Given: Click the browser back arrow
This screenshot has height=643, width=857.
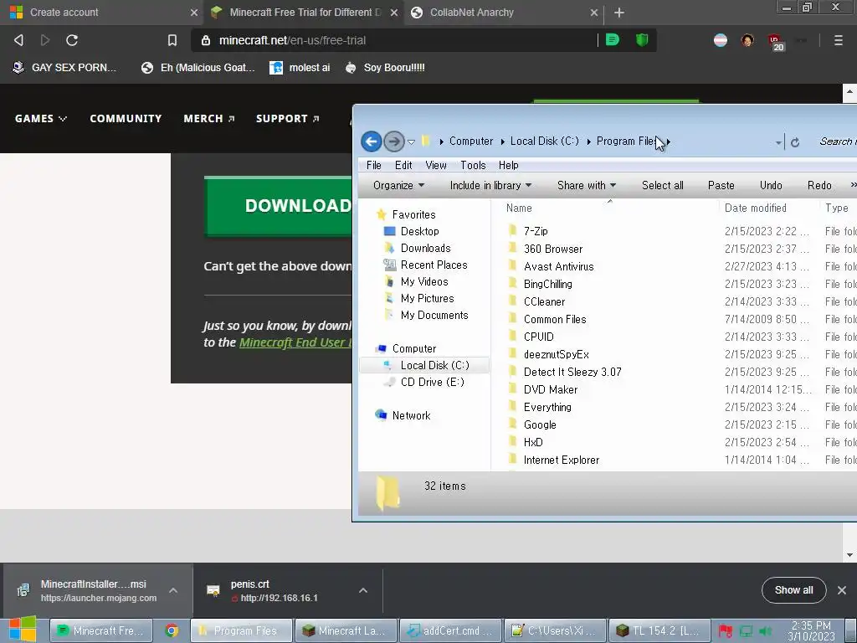Looking at the screenshot, I should (18, 40).
